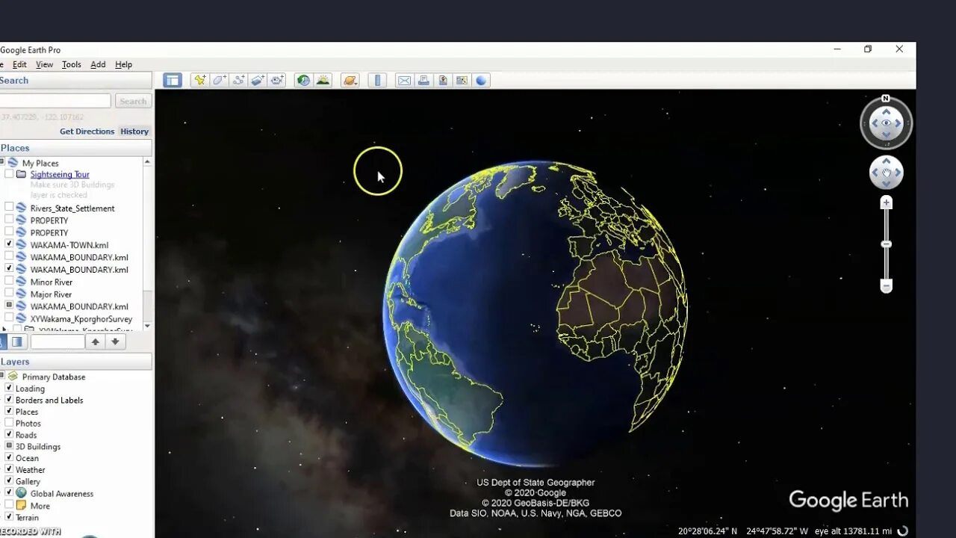Open the Add menu

pos(98,65)
